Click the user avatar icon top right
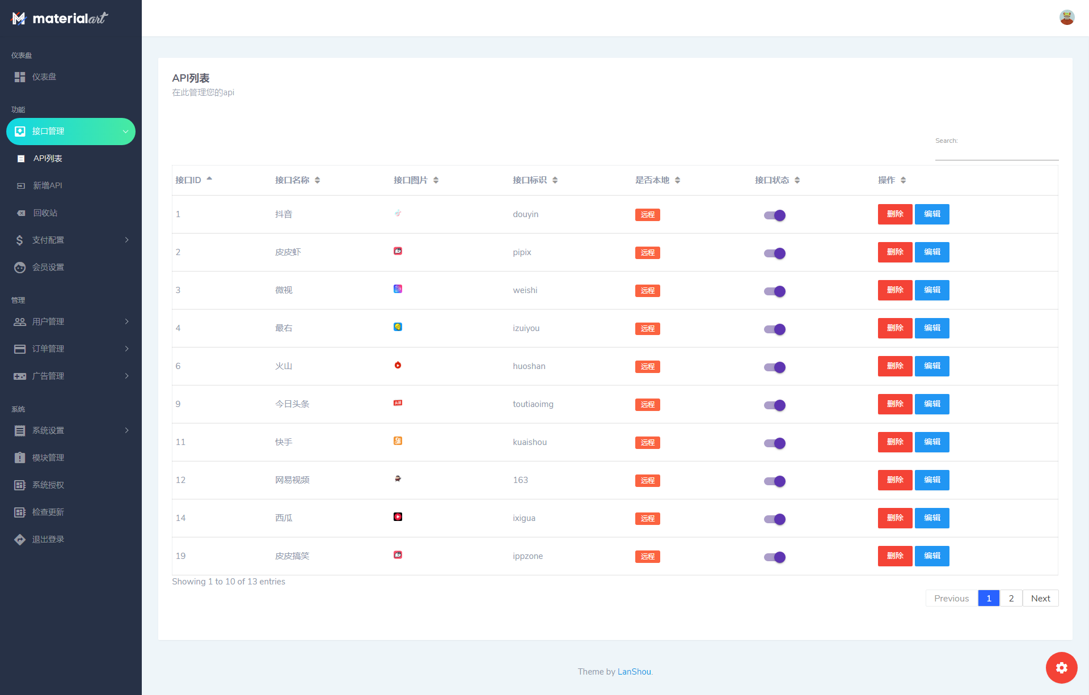 1067,18
